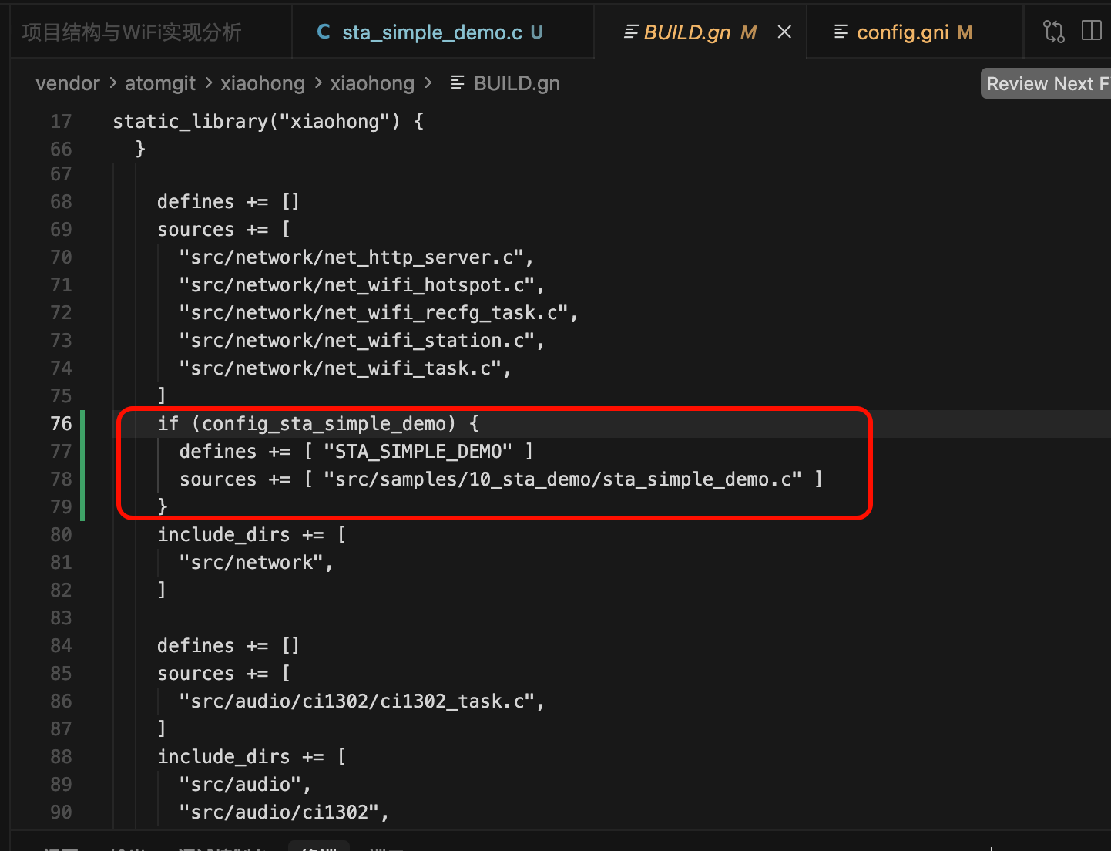The image size is (1111, 851).
Task: Click line number 76 in the gutter
Action: (x=61, y=423)
